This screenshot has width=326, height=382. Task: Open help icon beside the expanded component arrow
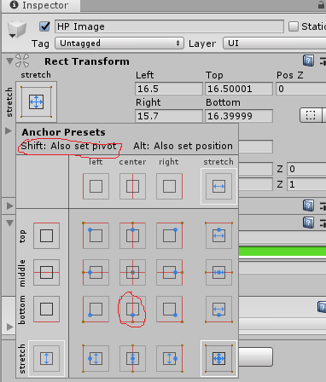(308, 223)
